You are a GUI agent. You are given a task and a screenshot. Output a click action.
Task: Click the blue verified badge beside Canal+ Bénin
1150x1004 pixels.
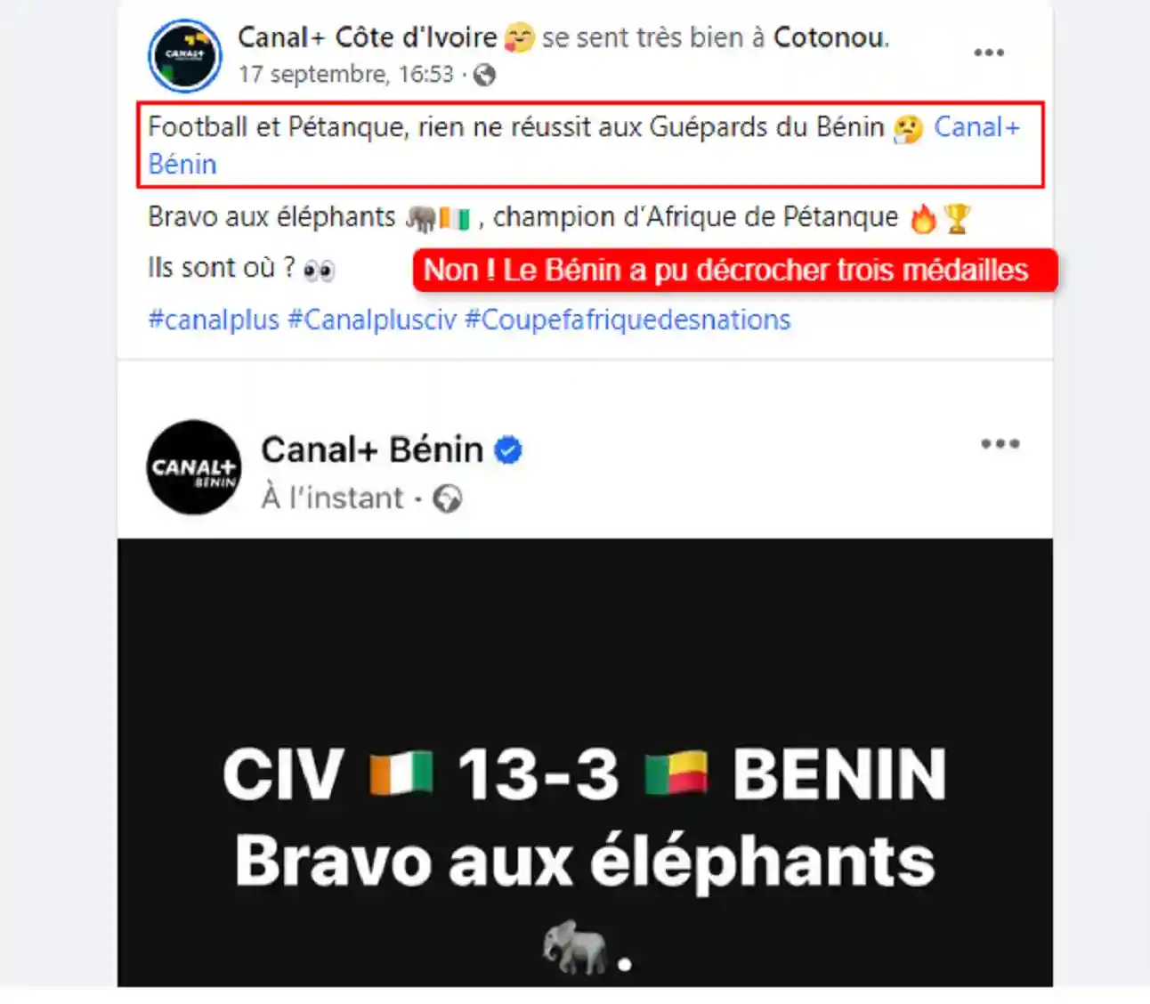(508, 450)
